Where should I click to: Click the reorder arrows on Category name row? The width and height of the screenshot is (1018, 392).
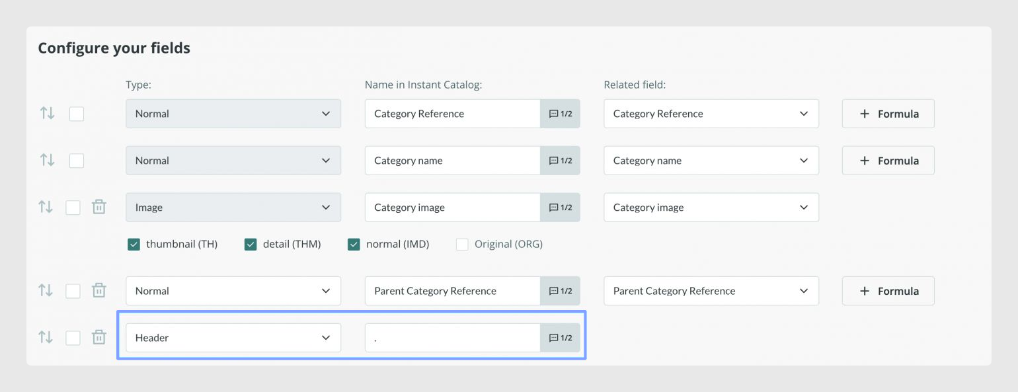tap(47, 160)
